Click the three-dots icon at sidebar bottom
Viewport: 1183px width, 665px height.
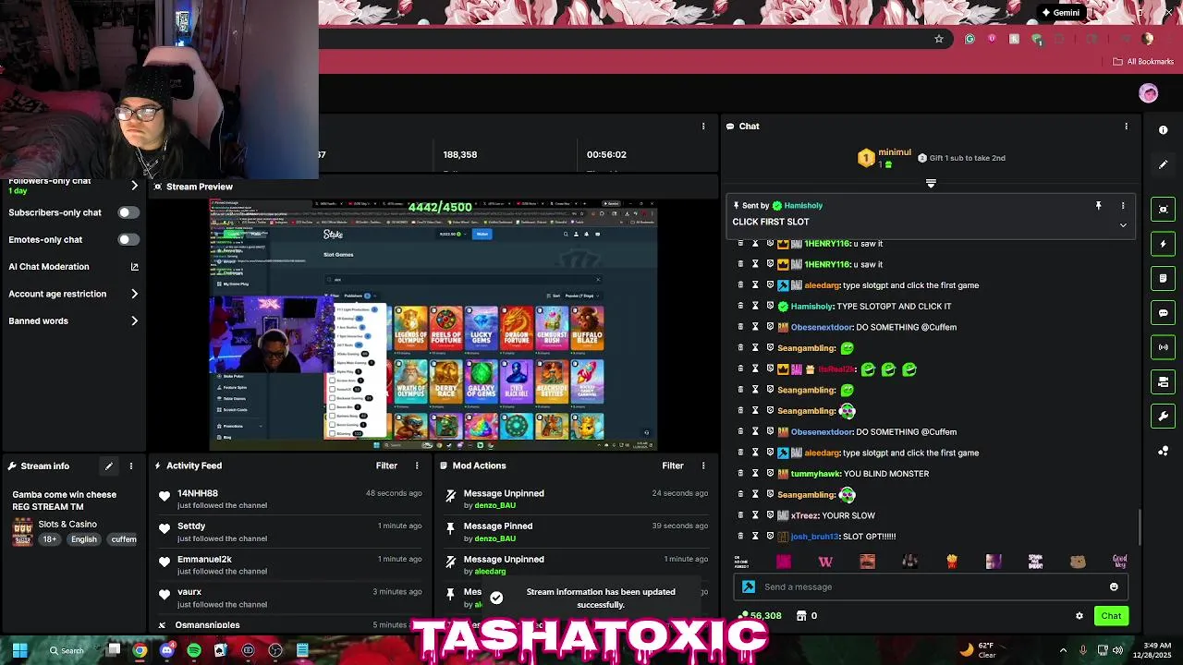(1164, 451)
